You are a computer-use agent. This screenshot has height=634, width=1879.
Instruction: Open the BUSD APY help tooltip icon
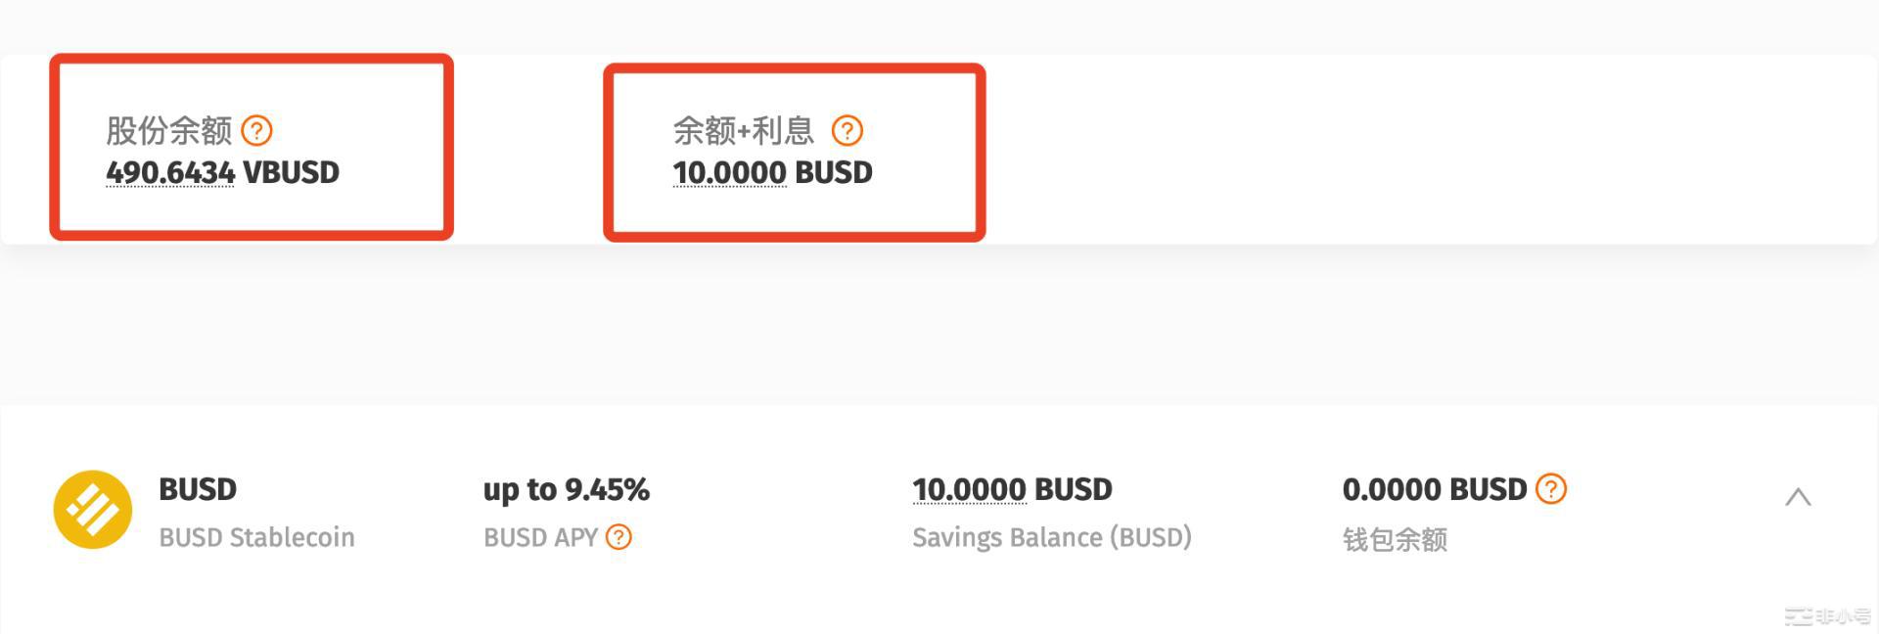pyautogui.click(x=619, y=537)
